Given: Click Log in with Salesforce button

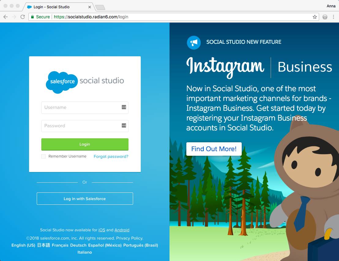Looking at the screenshot, I should [x=85, y=199].
